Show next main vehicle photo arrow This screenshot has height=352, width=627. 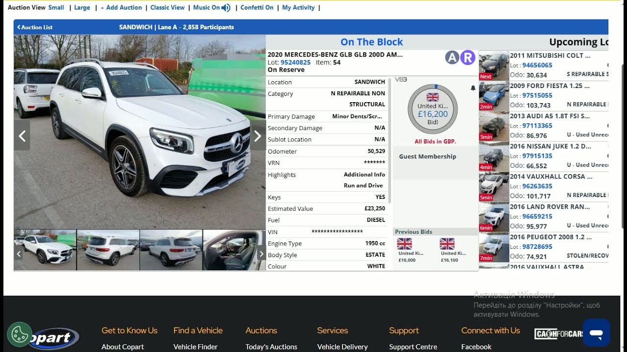click(258, 136)
